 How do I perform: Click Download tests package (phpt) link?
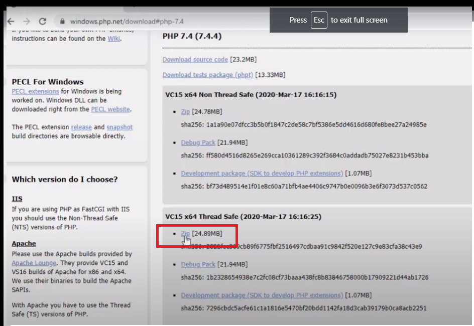[x=208, y=75]
